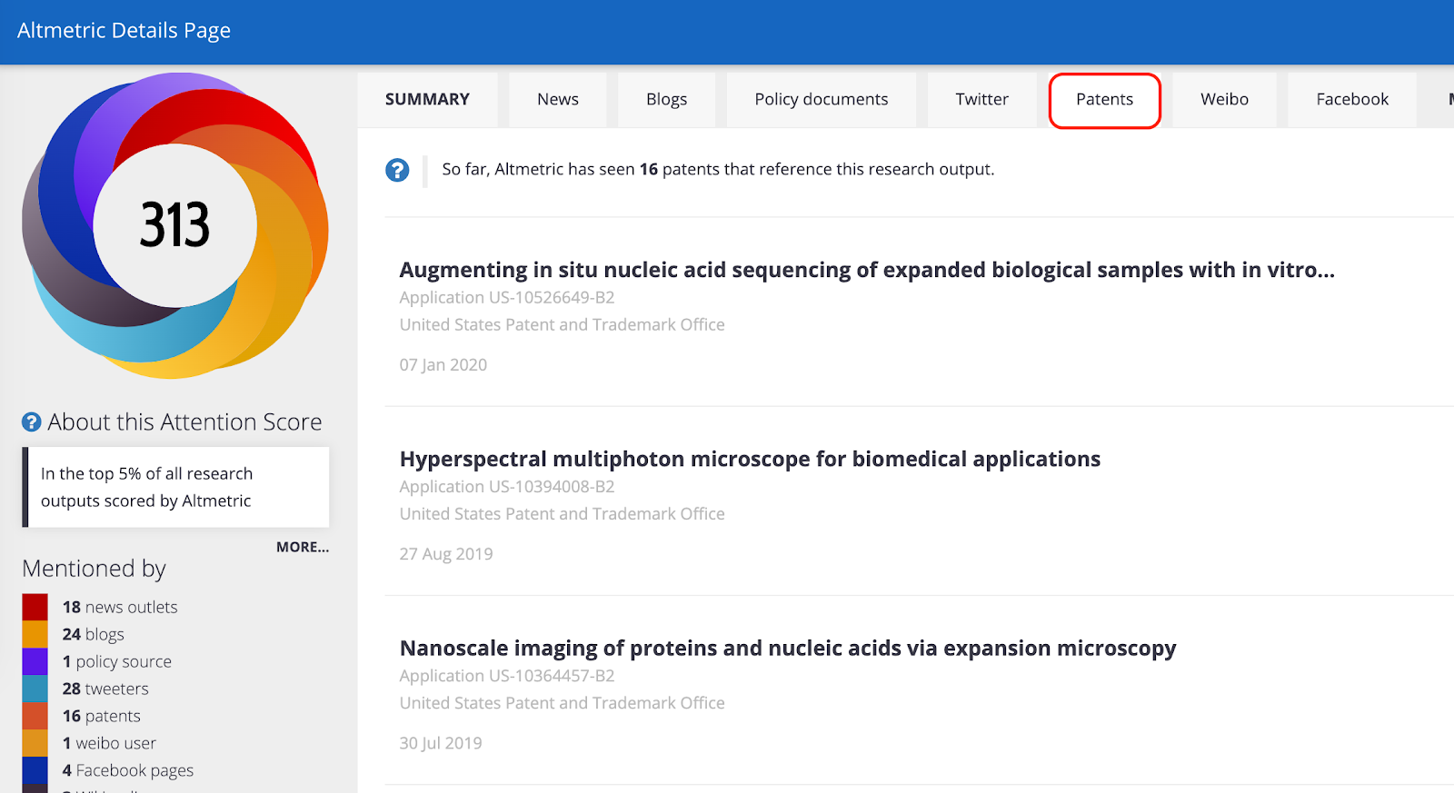1454x793 pixels.
Task: Click the Altmetric Details Page header title
Action: 124,31
